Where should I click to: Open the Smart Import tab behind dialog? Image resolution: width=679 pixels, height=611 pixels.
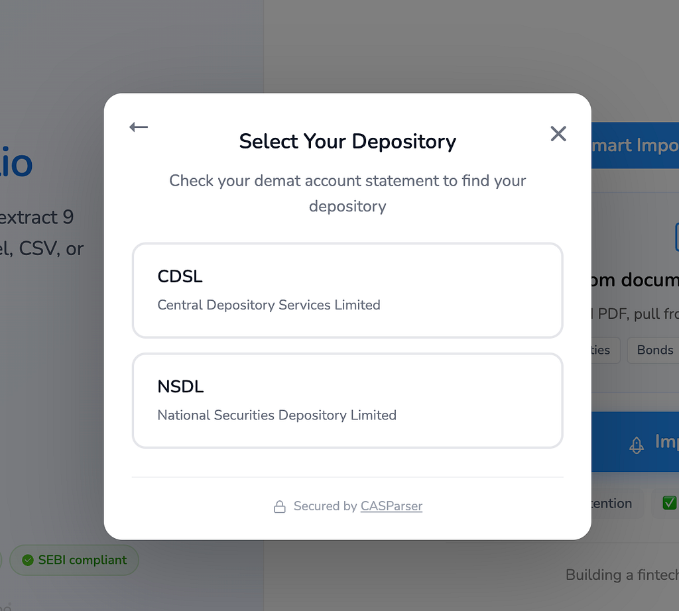[635, 145]
